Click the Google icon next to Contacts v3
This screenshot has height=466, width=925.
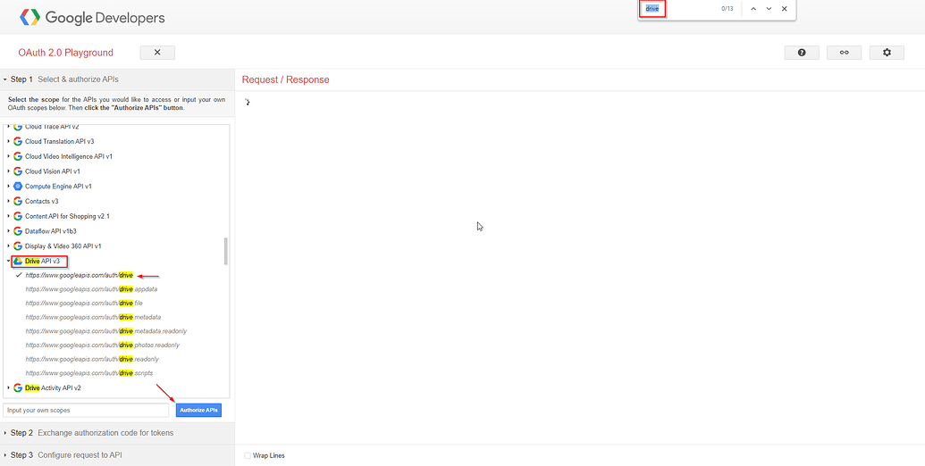(18, 201)
